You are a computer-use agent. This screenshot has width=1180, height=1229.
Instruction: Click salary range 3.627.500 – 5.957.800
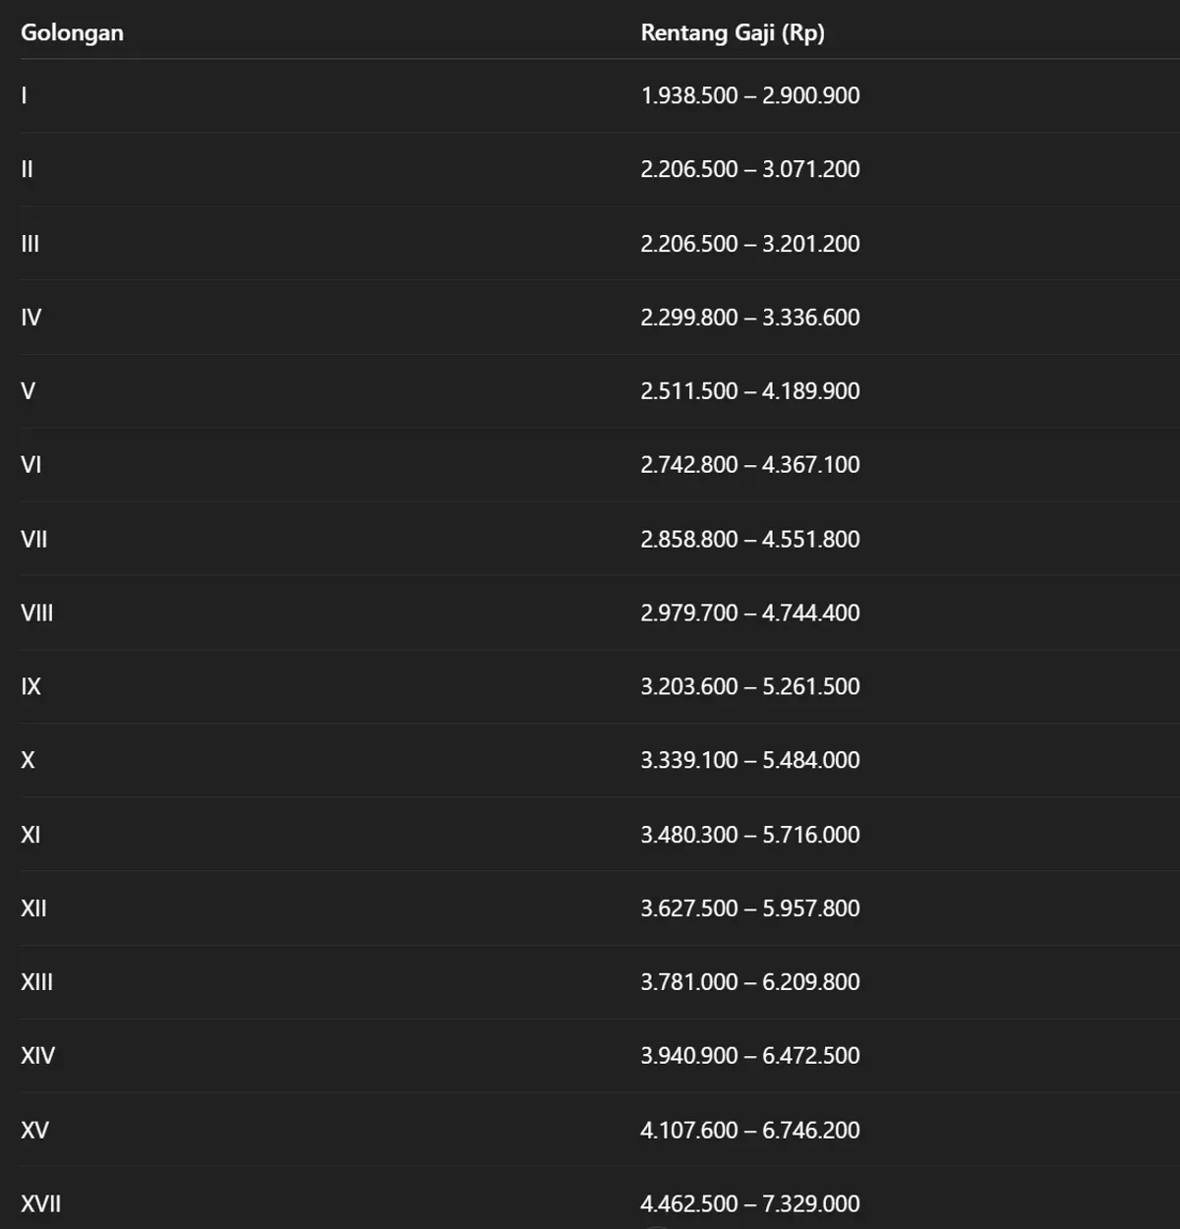[x=750, y=907]
